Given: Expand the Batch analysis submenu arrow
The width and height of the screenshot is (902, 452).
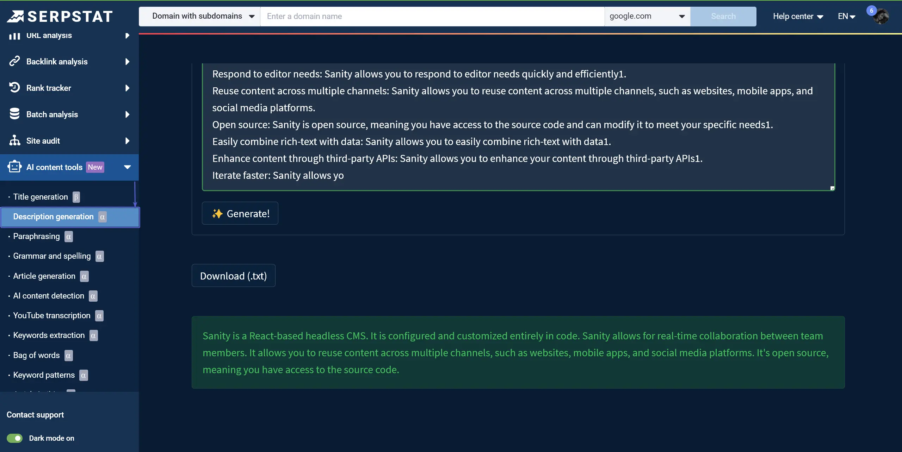Looking at the screenshot, I should (127, 114).
